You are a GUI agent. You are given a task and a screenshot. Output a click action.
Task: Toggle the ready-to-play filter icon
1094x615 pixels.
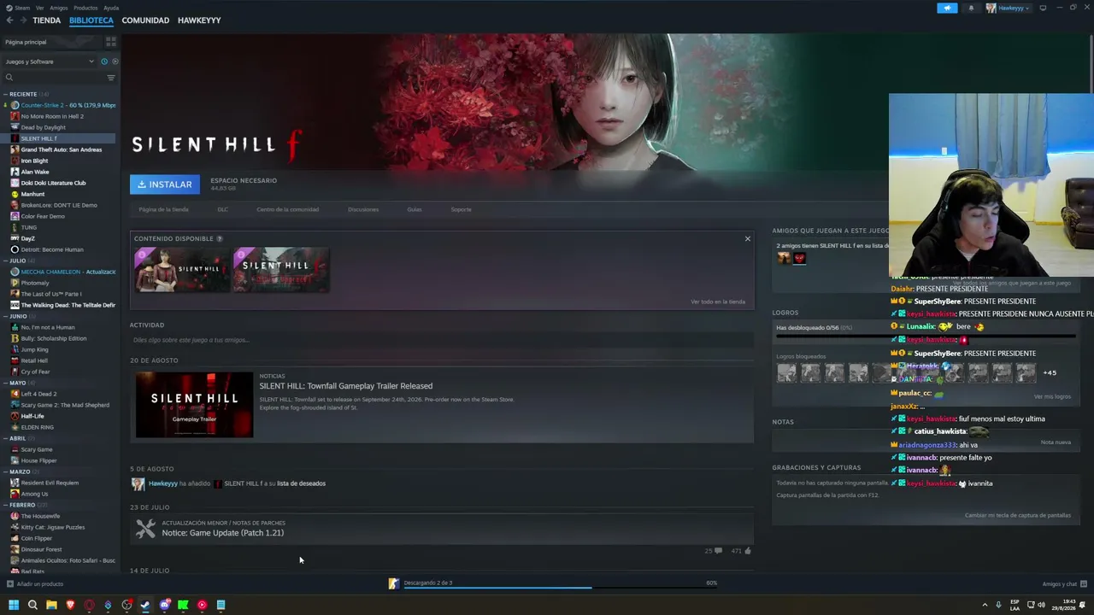point(115,61)
